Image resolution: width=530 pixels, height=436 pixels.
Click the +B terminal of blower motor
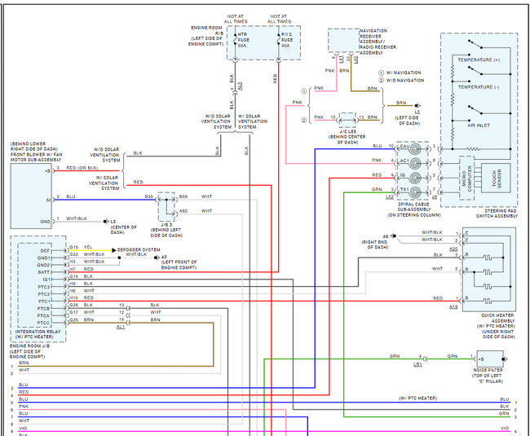47,171
